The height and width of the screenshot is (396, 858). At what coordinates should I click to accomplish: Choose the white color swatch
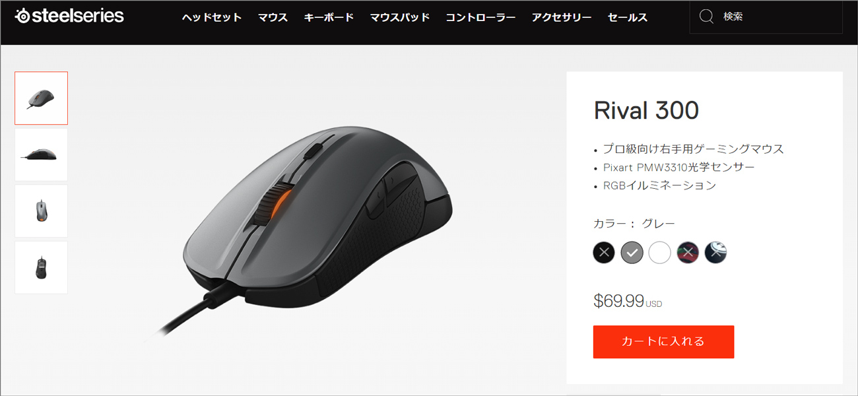(659, 252)
